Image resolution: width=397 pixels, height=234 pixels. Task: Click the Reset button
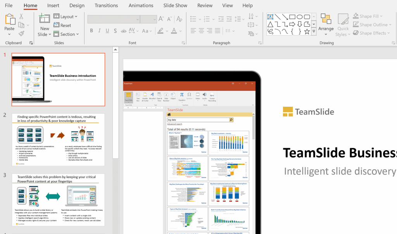point(64,25)
